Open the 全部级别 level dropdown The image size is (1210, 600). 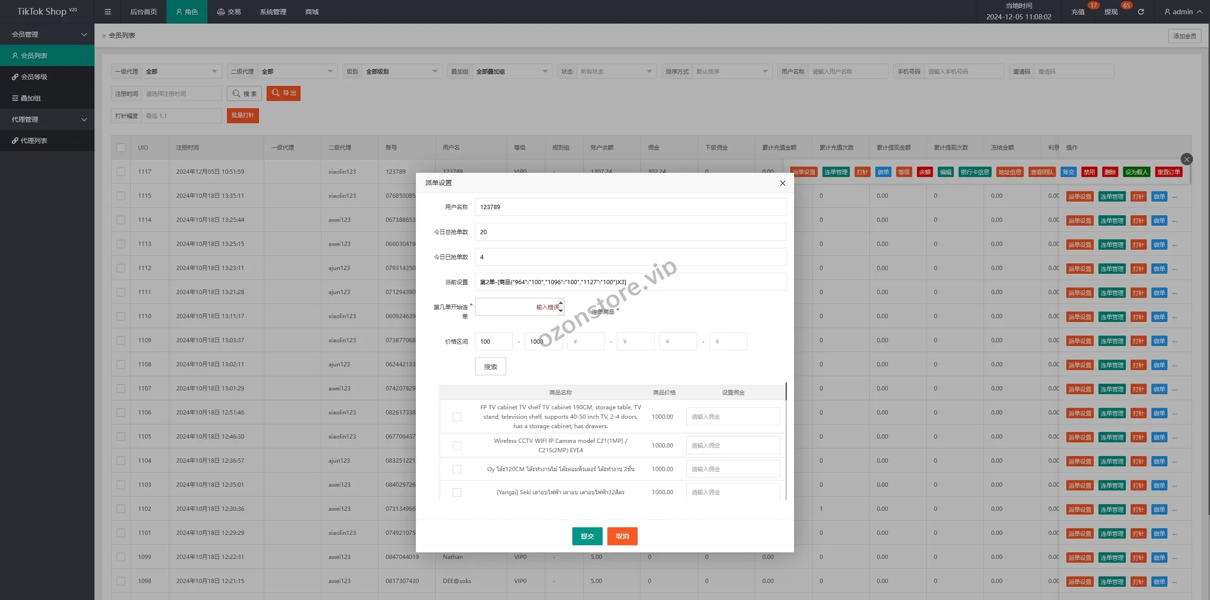tap(402, 72)
